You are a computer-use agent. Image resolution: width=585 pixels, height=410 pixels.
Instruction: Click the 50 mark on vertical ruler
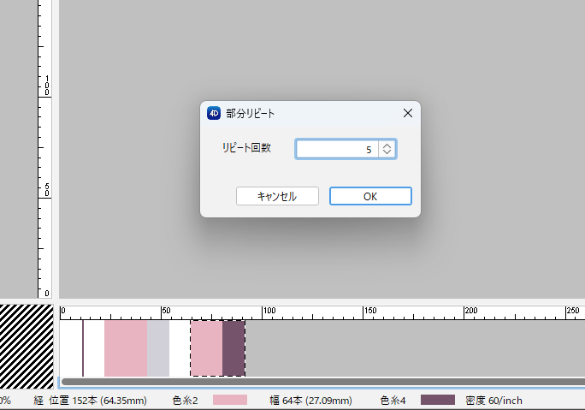[x=47, y=190]
